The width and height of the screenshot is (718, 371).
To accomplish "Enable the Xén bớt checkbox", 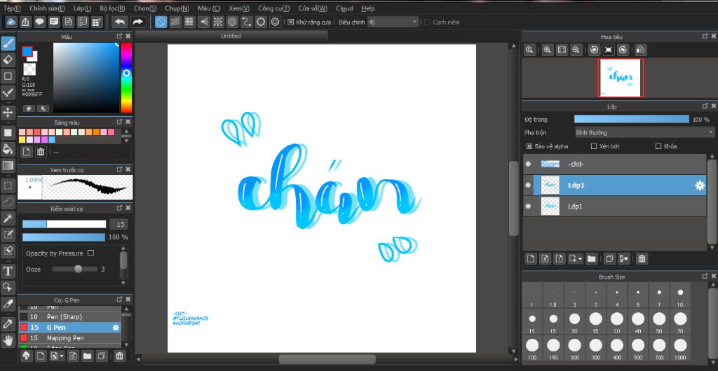I will pos(594,147).
